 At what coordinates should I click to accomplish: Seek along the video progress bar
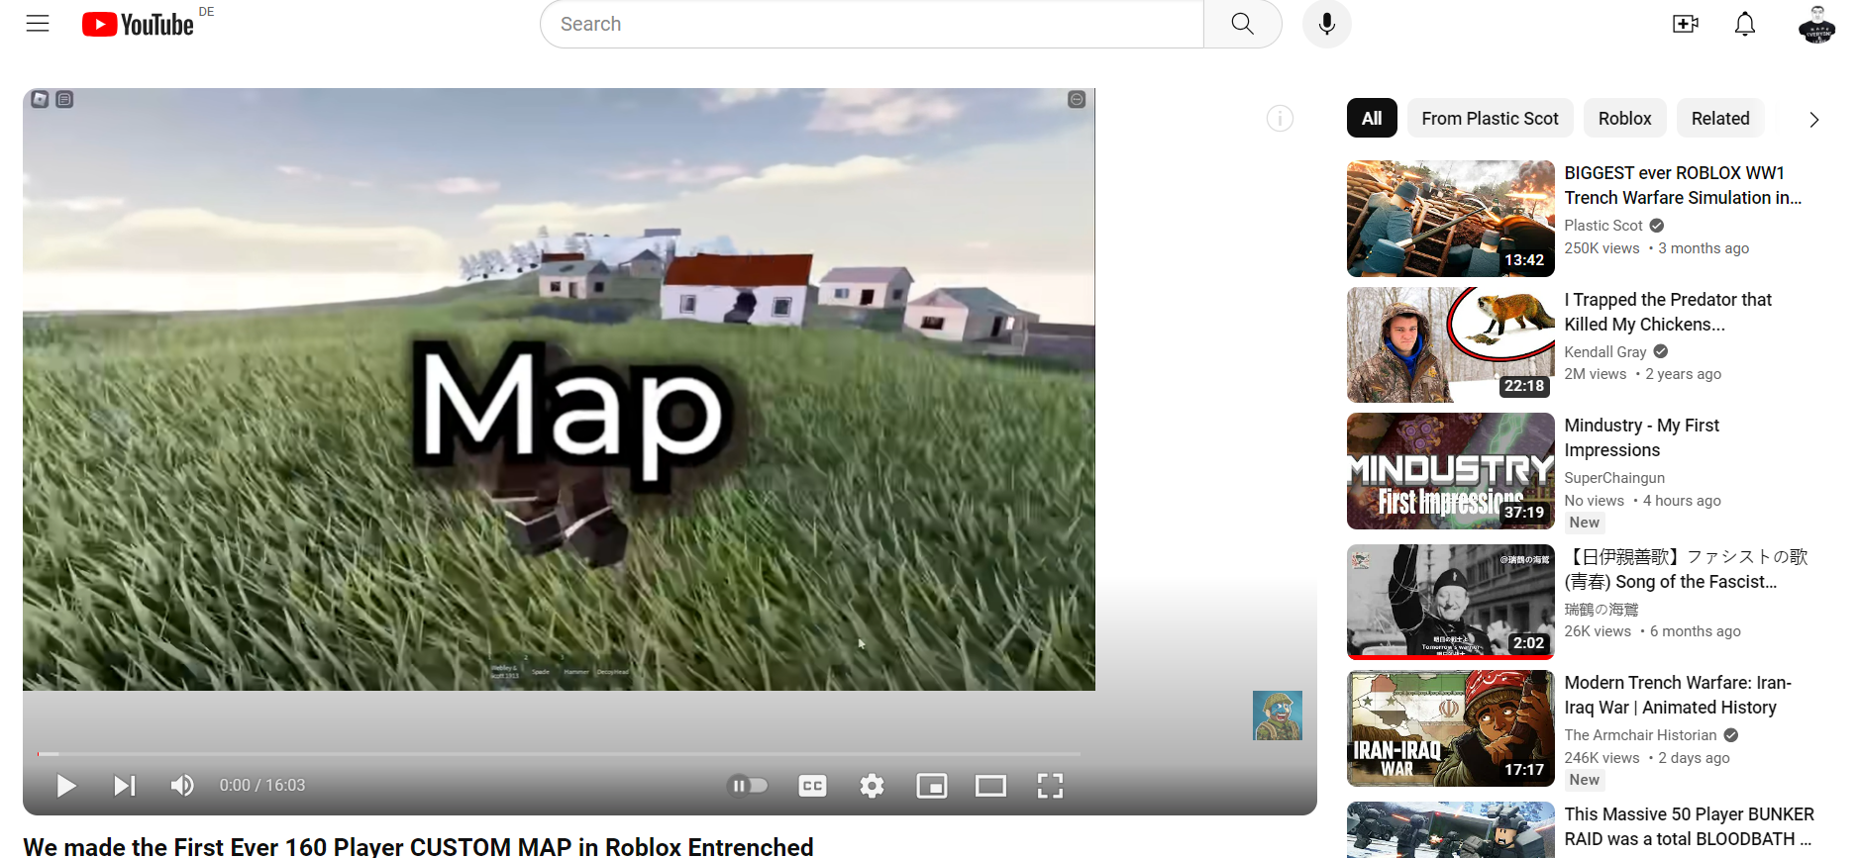(559, 754)
